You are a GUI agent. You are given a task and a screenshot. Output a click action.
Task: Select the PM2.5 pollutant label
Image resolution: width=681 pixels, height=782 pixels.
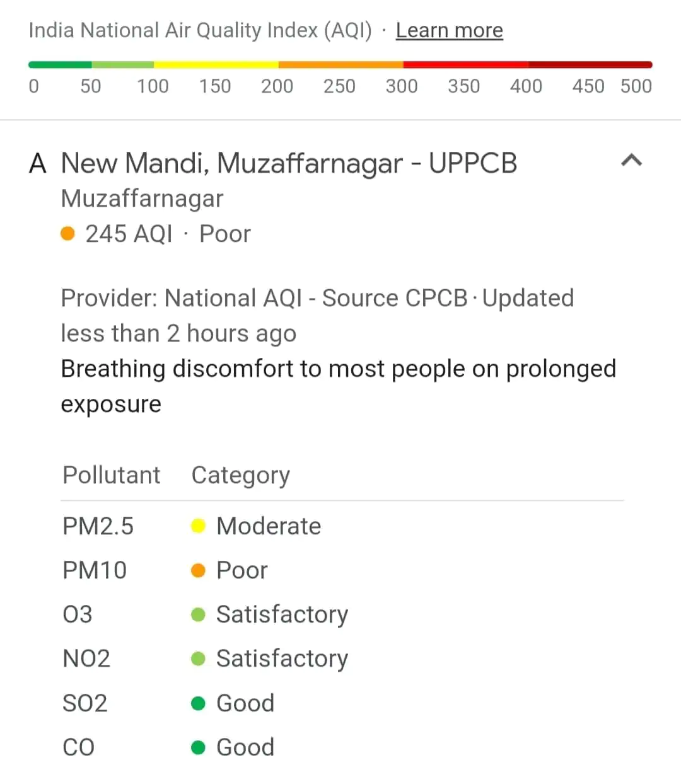coord(98,526)
